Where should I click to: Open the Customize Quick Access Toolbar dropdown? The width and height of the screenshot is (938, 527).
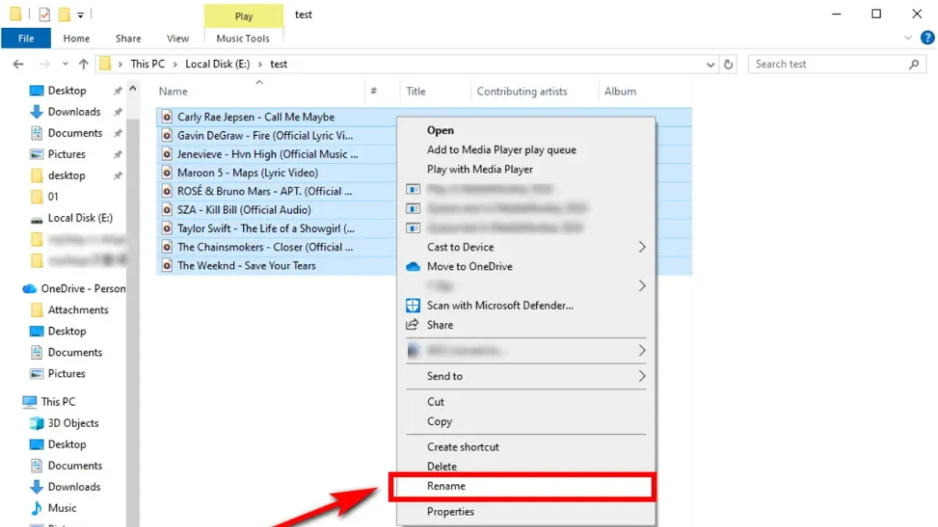point(81,15)
